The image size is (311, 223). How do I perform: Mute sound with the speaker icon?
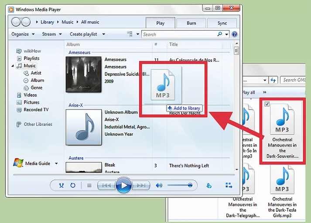pos(159,186)
